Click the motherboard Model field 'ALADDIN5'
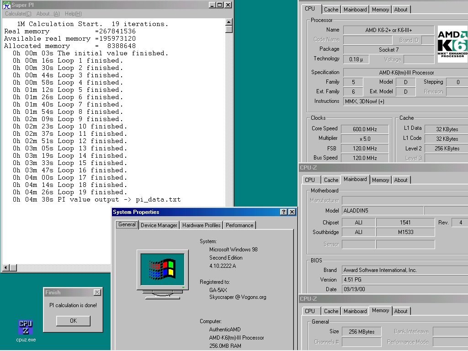 [383, 211]
